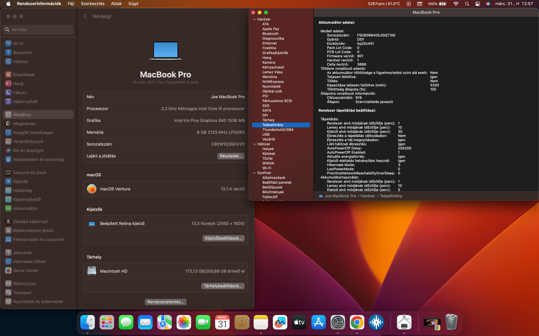Click the Macintosh HD storage row

166,271
